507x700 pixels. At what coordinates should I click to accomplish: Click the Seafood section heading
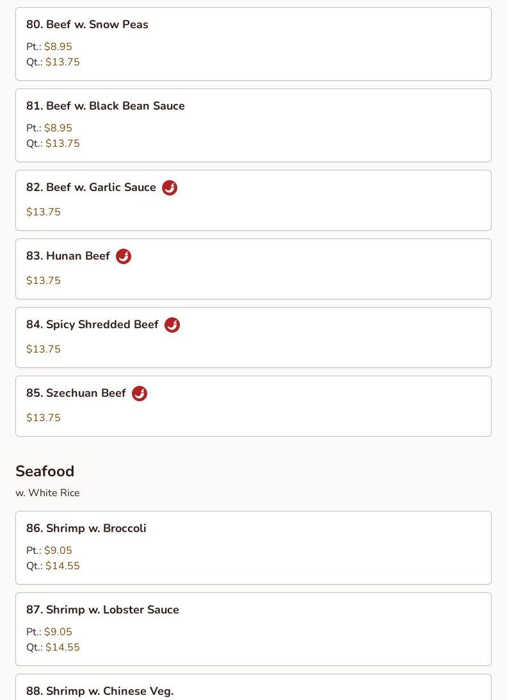[45, 471]
